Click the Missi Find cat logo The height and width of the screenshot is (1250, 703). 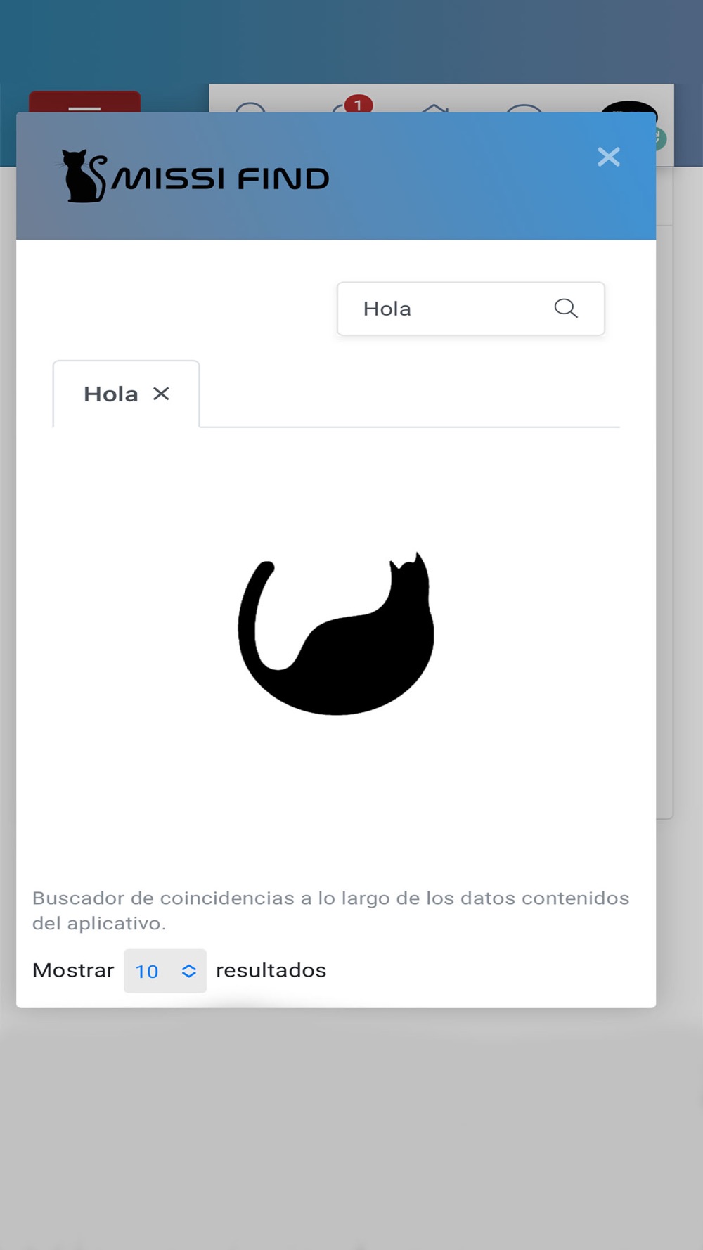click(193, 176)
